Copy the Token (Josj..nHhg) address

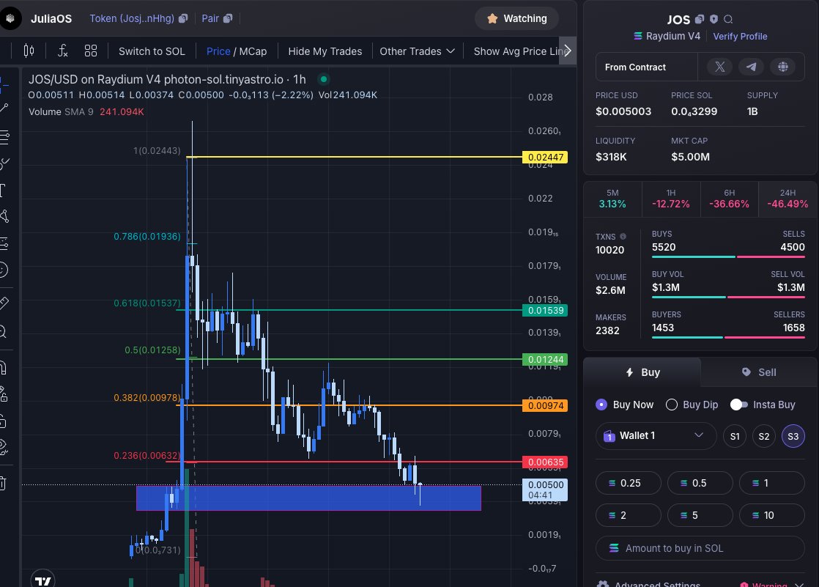pyautogui.click(x=183, y=18)
